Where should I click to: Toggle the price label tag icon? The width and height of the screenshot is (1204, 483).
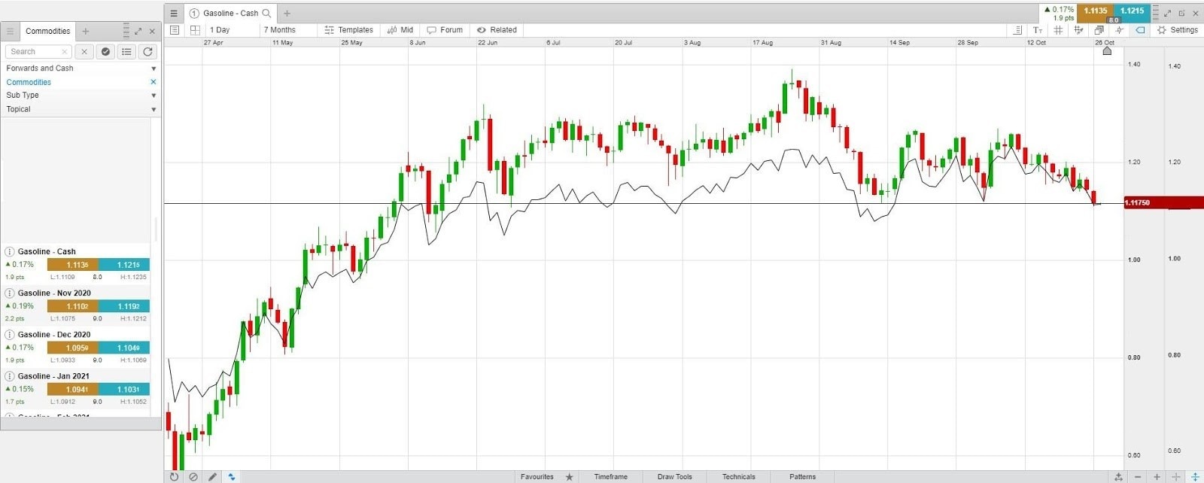point(1140,30)
